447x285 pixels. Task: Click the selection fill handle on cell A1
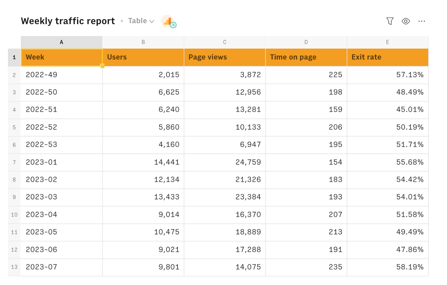(x=102, y=66)
